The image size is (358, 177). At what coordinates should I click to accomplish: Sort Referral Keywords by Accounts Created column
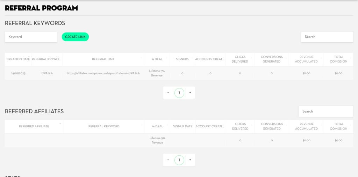(210, 59)
